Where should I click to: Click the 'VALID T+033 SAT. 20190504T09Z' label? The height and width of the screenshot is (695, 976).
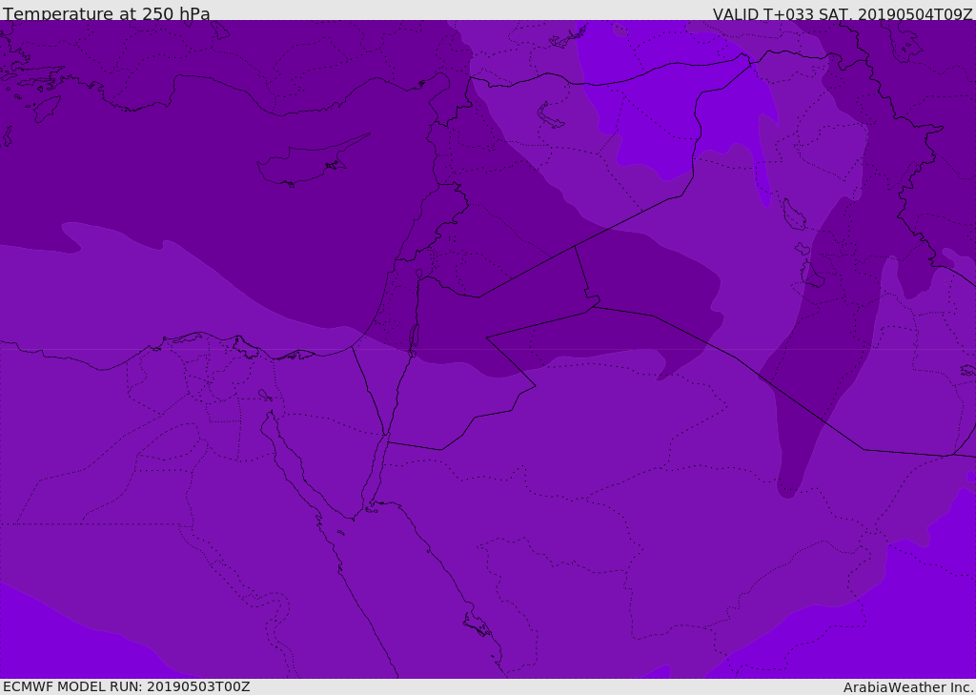(x=843, y=14)
